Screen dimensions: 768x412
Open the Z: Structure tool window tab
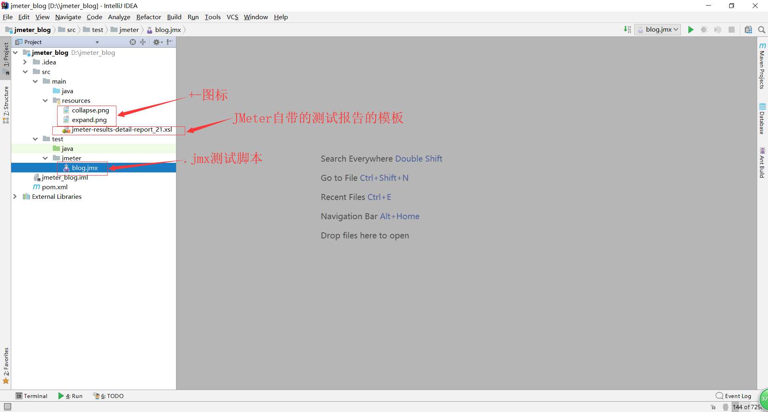pos(6,105)
